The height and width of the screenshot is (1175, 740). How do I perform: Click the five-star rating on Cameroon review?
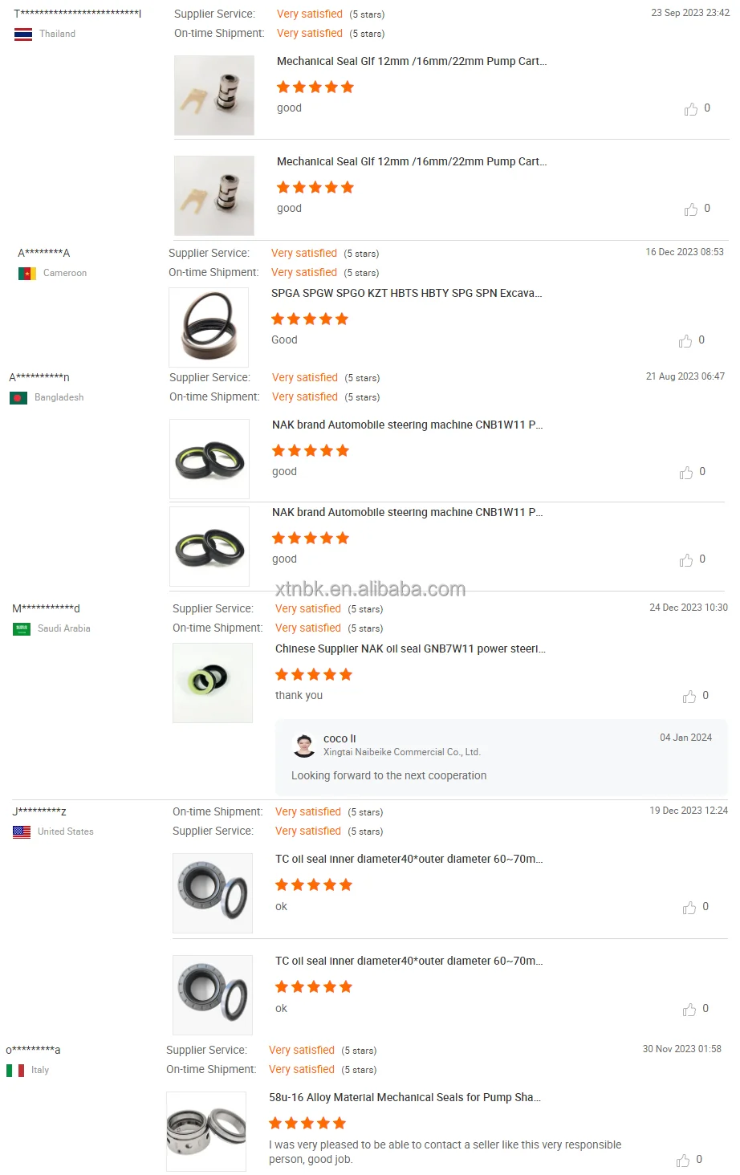tap(310, 319)
